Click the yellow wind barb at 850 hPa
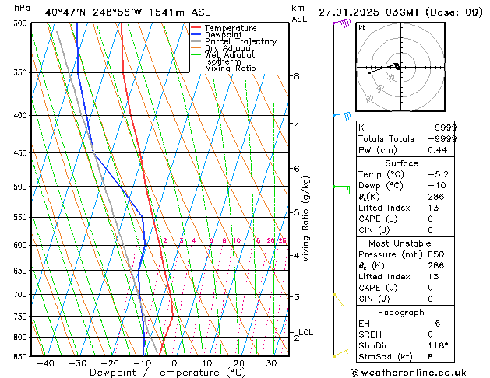The width and height of the screenshot is (490, 378). 340,355
